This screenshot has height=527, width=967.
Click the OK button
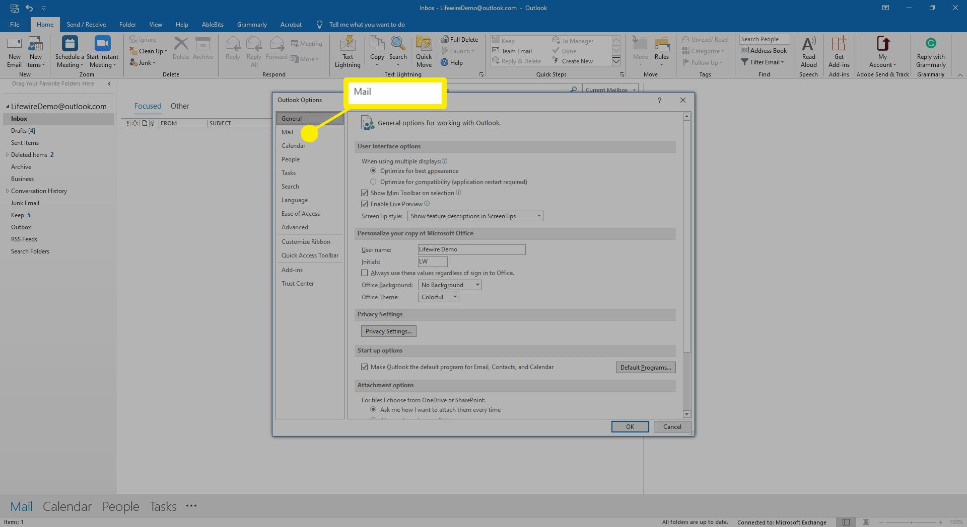[x=630, y=427]
